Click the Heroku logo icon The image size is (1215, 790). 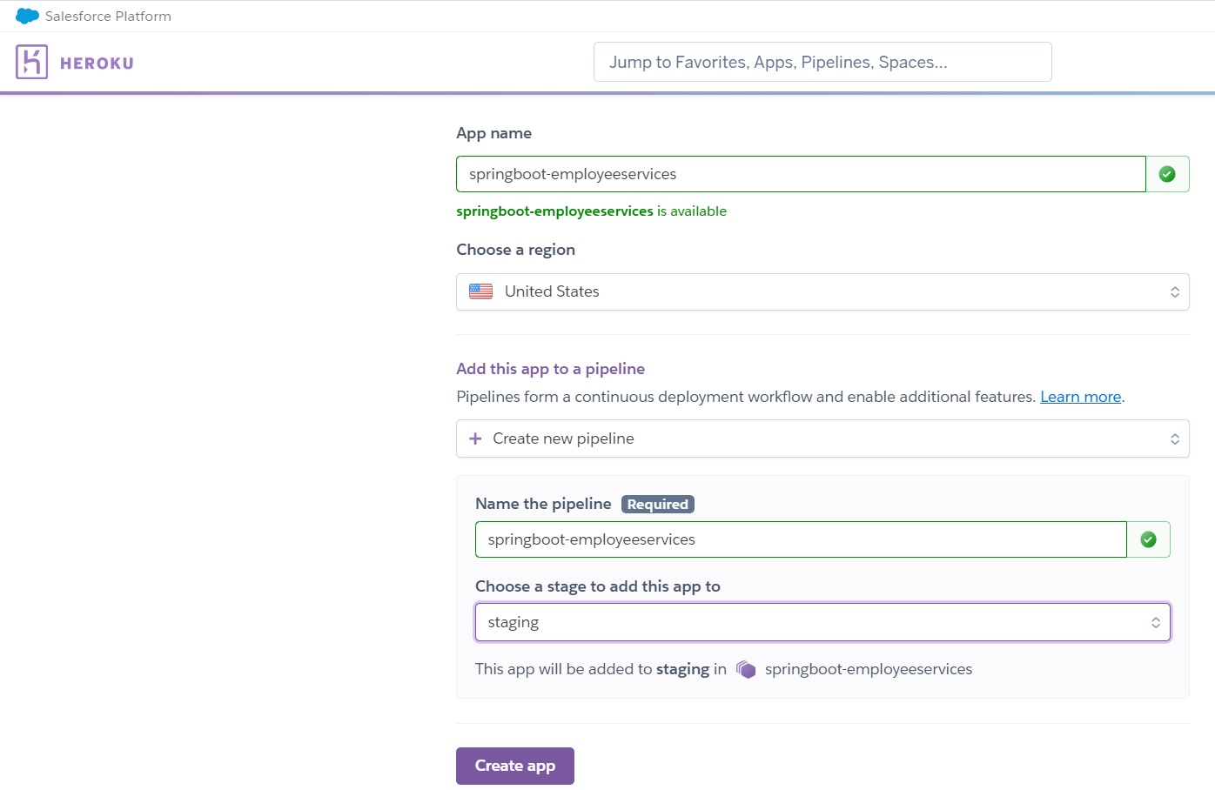point(31,62)
